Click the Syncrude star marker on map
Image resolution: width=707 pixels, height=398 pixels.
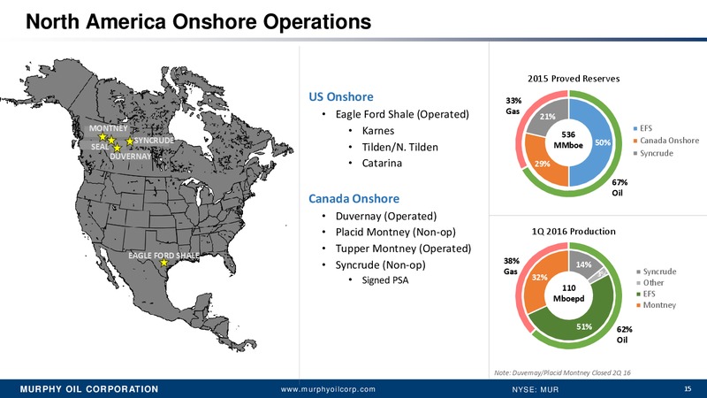pyautogui.click(x=130, y=142)
